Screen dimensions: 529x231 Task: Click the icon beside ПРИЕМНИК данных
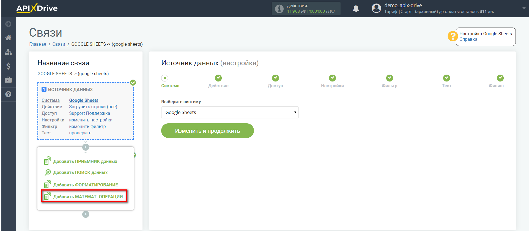pyautogui.click(x=48, y=161)
